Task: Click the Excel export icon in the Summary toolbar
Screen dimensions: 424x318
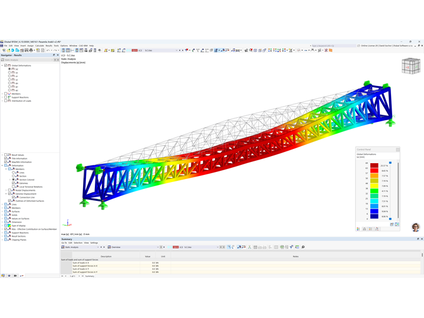Action: (281, 247)
